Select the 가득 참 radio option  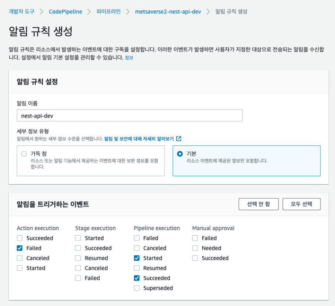[x=24, y=154]
